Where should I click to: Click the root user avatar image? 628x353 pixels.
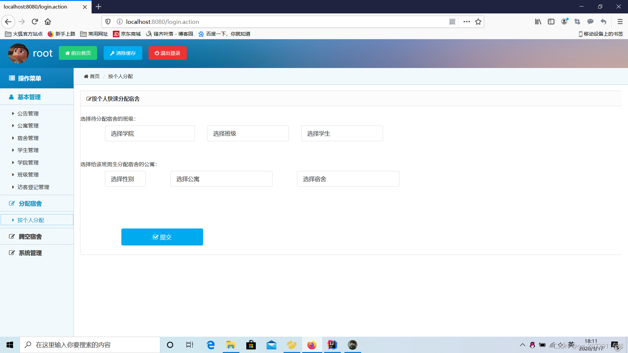pyautogui.click(x=18, y=53)
